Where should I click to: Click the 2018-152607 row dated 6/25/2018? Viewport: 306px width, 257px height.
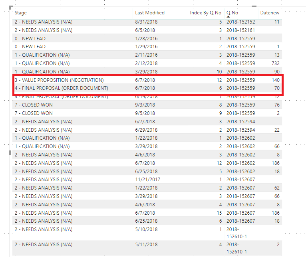(x=147, y=221)
